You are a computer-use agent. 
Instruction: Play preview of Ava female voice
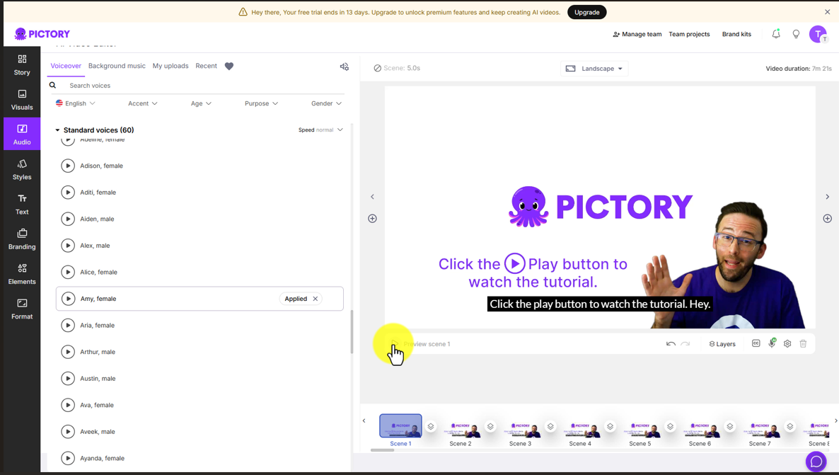68,405
